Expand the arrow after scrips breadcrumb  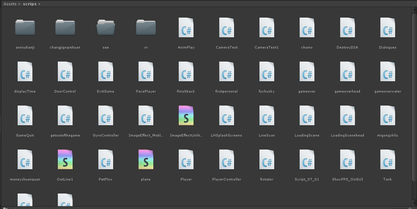click(39, 4)
